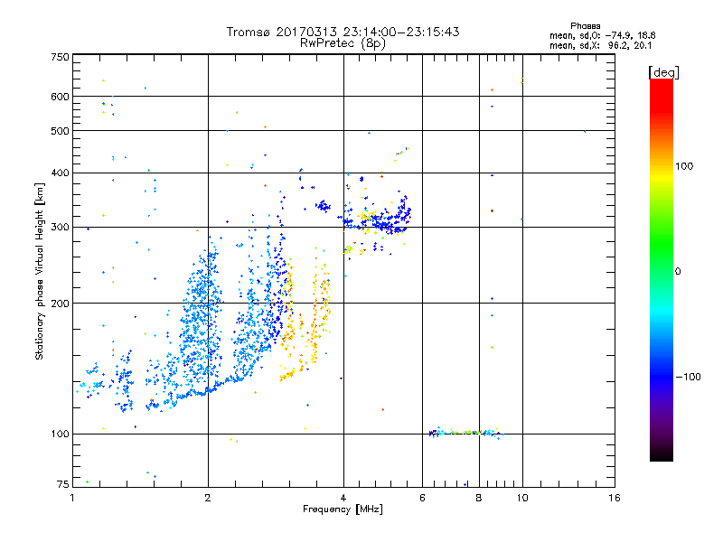Click the x-axis tick label '8'

point(479,498)
